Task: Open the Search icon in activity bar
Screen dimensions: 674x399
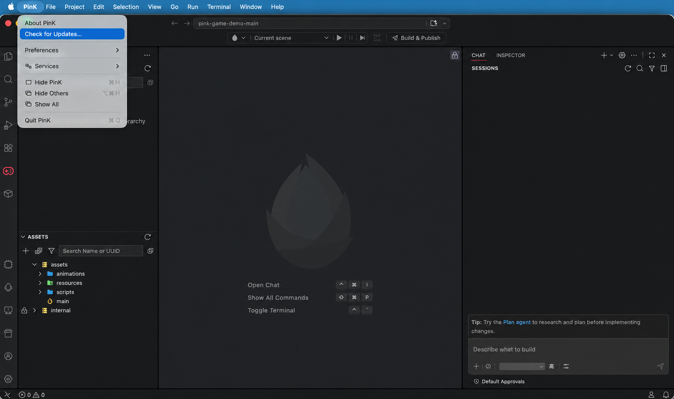Action: (8, 79)
